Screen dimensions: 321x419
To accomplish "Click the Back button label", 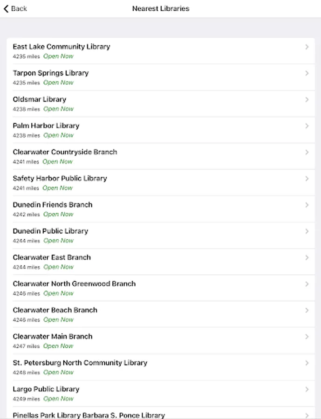I will click(x=19, y=9).
